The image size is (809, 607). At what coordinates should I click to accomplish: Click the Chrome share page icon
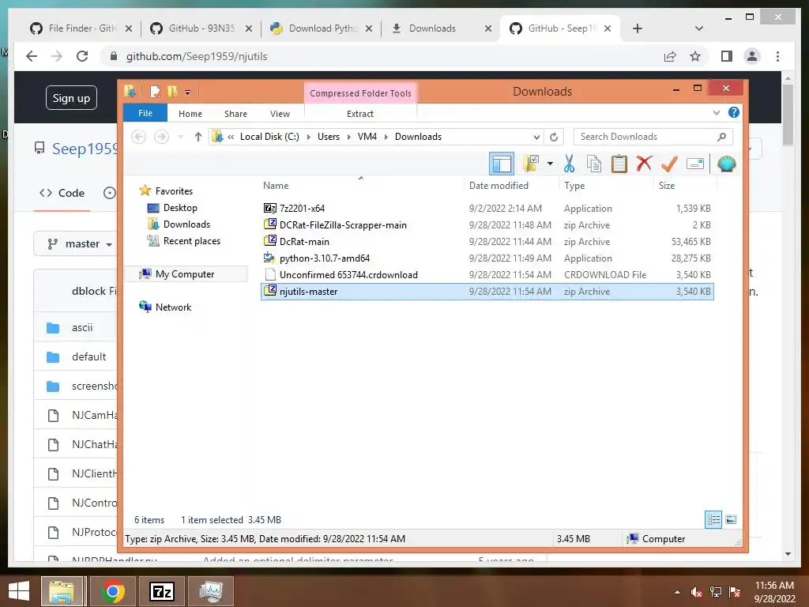pos(670,56)
